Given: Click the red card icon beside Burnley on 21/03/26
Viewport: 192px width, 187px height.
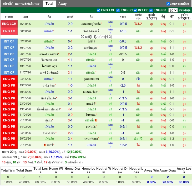Looking at the screenshot, I should click(x=96, y=120).
